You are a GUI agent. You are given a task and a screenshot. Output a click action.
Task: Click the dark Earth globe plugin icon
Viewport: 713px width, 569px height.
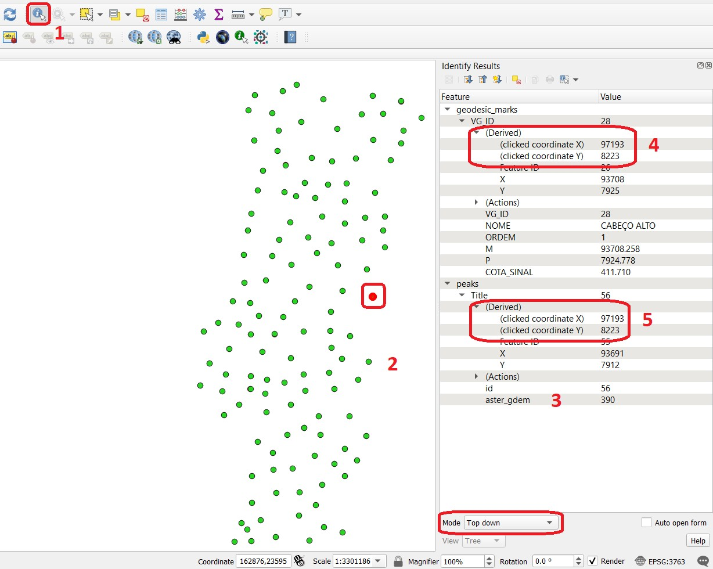tap(222, 38)
